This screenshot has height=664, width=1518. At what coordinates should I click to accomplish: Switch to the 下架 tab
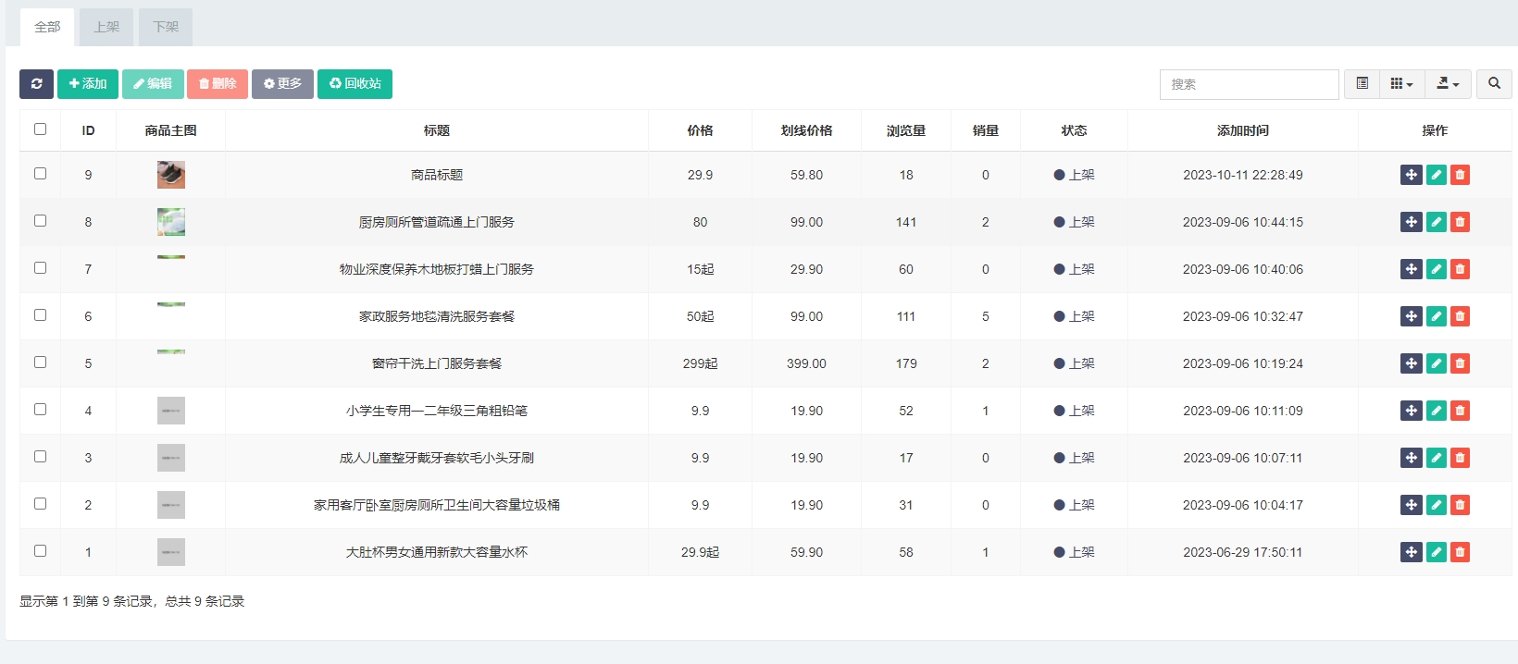pyautogui.click(x=166, y=27)
